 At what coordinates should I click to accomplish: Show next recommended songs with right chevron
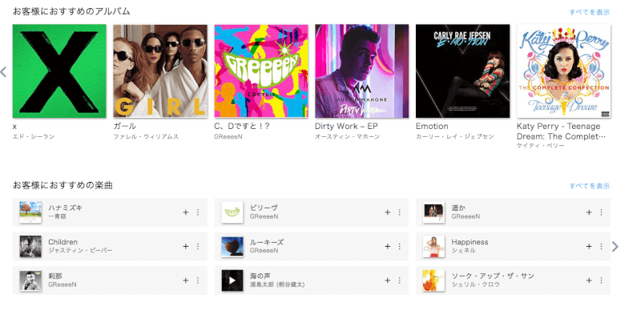(x=615, y=247)
